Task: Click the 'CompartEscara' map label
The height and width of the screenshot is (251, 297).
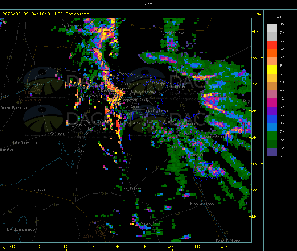Action: point(217,136)
